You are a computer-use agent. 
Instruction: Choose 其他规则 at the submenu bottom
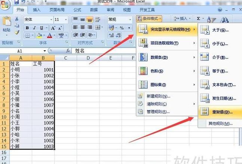click(220, 123)
